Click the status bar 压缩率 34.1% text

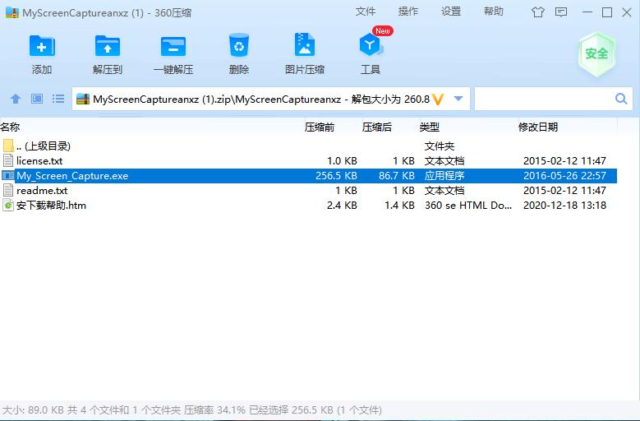(214, 410)
